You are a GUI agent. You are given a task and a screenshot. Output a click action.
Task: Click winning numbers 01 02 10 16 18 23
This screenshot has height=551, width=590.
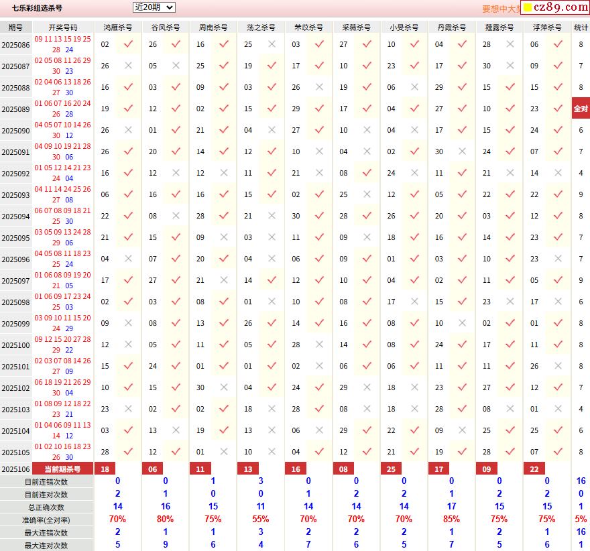point(63,446)
